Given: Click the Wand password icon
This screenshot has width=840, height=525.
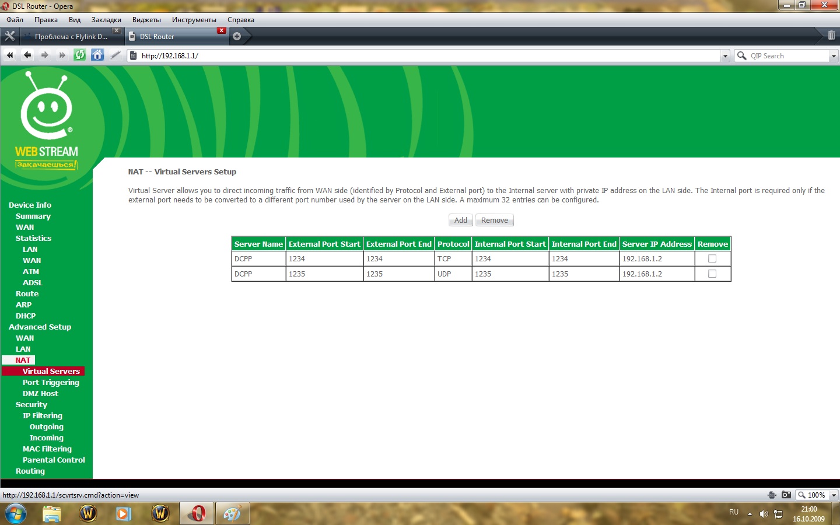Looking at the screenshot, I should click(x=115, y=55).
